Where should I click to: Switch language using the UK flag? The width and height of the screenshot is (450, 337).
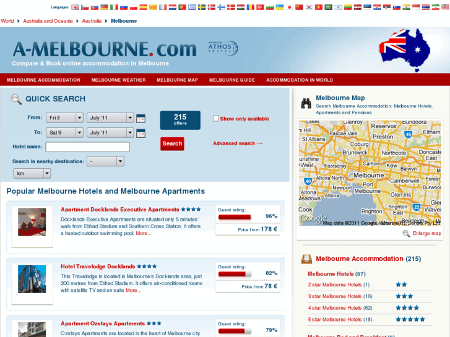(x=75, y=7)
